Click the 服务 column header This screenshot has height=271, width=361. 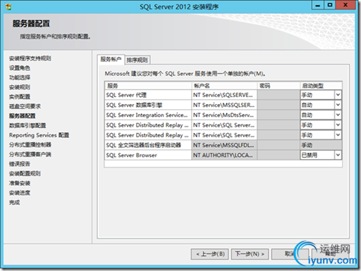click(x=148, y=86)
